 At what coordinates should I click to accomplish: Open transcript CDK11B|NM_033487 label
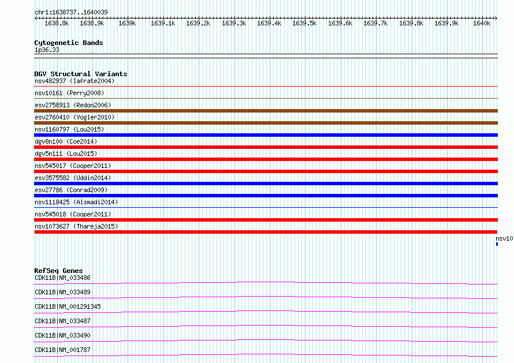coord(62,321)
